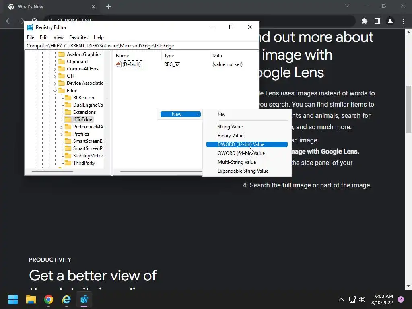Click Chrome back navigation arrow
The image size is (412, 309).
[9, 21]
